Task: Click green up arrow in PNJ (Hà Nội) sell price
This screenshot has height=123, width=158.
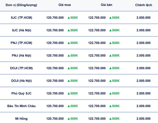Action: tap(111, 56)
